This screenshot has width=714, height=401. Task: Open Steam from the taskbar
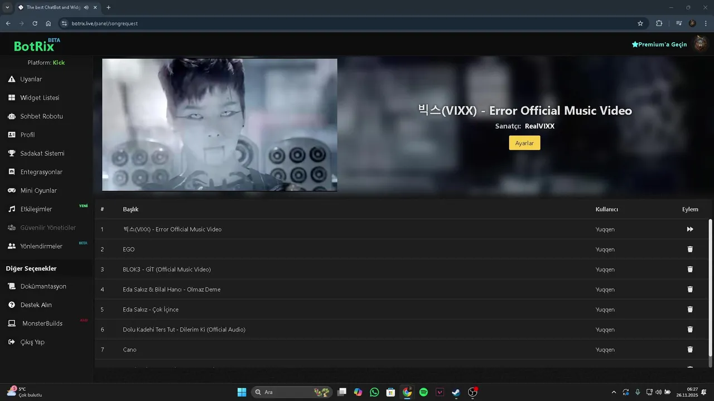click(456, 392)
